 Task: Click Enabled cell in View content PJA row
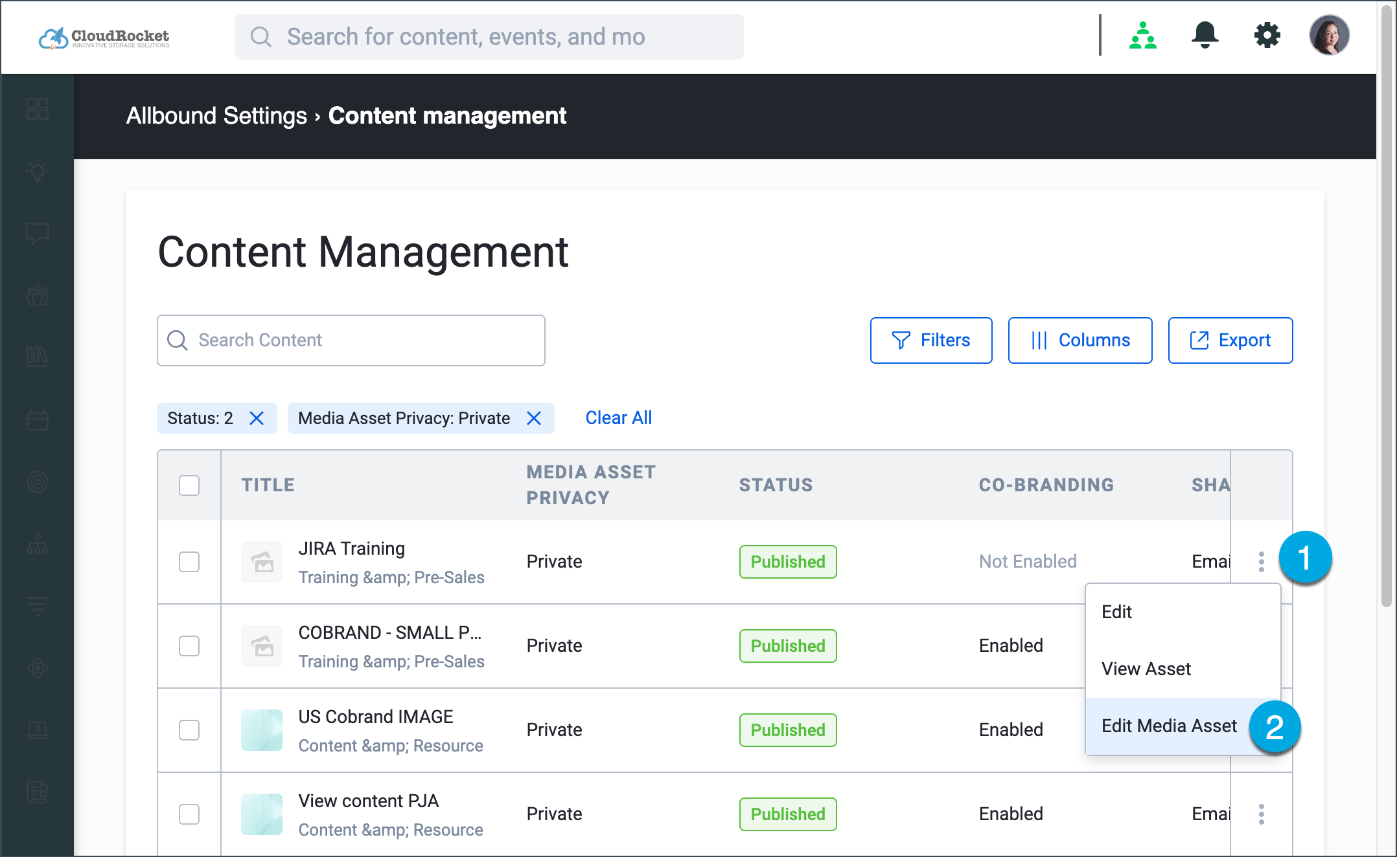[1011, 814]
